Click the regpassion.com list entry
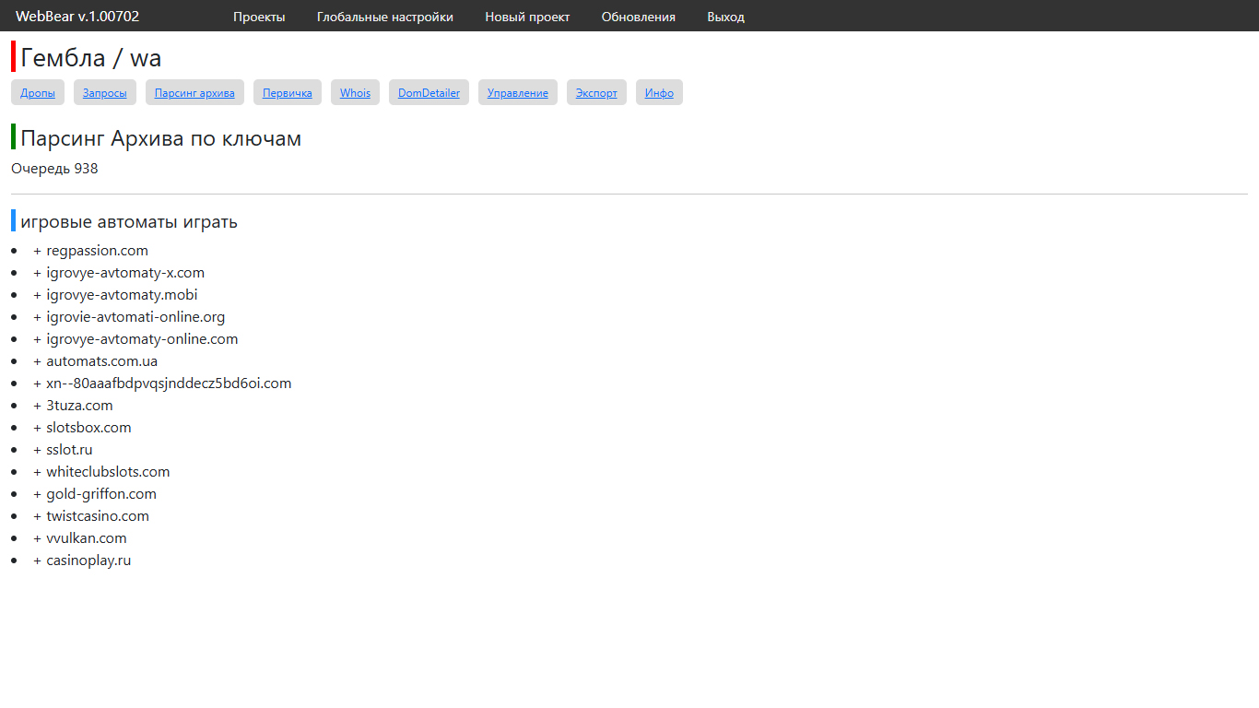This screenshot has width=1259, height=708. pos(97,251)
